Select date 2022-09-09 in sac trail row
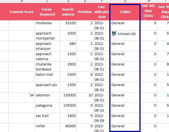Screen dimensions: 169x132 point(102,118)
